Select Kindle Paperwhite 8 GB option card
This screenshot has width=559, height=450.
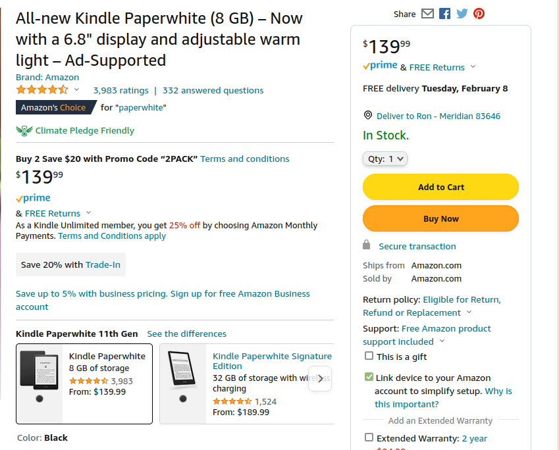click(84, 384)
